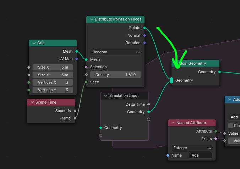240x169 pixels.
Task: Collapse the Simulation Input node
Action: click(x=105, y=96)
